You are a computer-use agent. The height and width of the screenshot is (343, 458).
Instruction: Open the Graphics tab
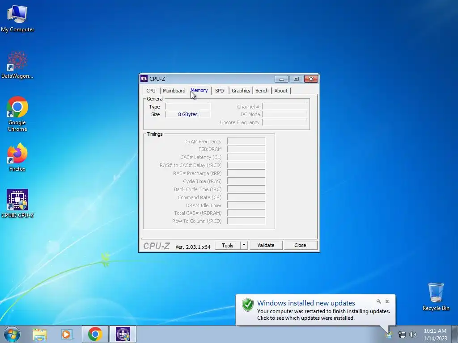[x=241, y=91]
